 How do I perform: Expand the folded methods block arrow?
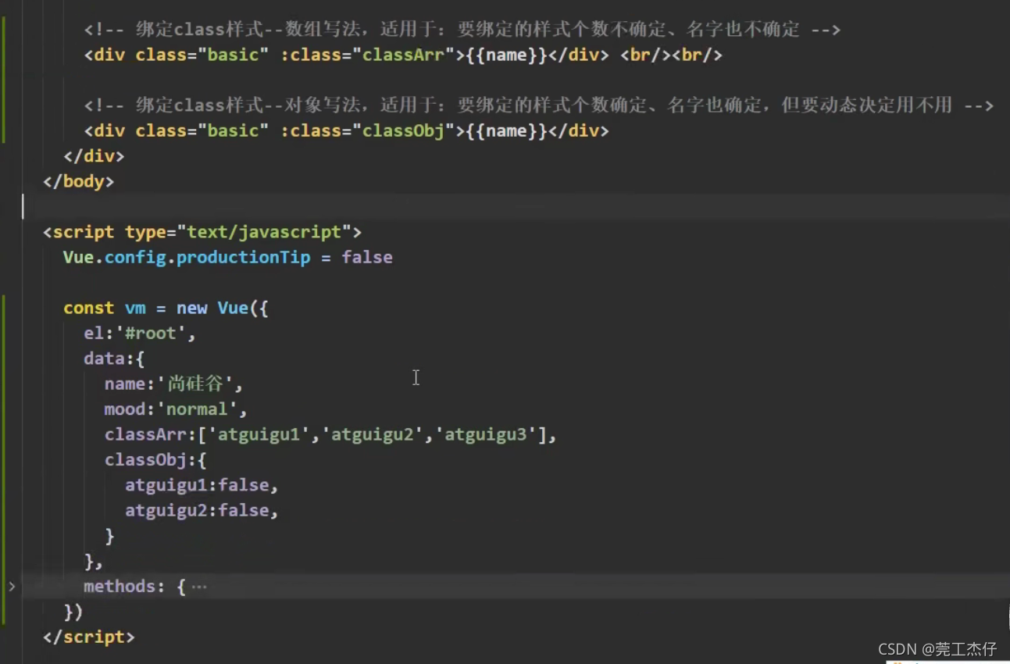click(x=12, y=586)
